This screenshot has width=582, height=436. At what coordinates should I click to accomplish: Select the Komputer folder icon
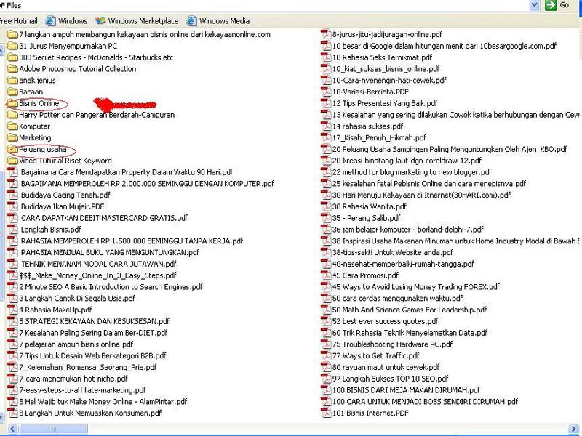pyautogui.click(x=13, y=126)
